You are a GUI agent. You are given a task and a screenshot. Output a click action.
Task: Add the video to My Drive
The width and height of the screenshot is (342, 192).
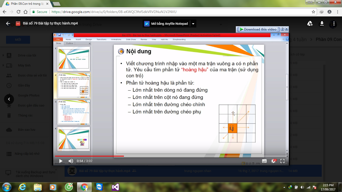[x=310, y=23]
